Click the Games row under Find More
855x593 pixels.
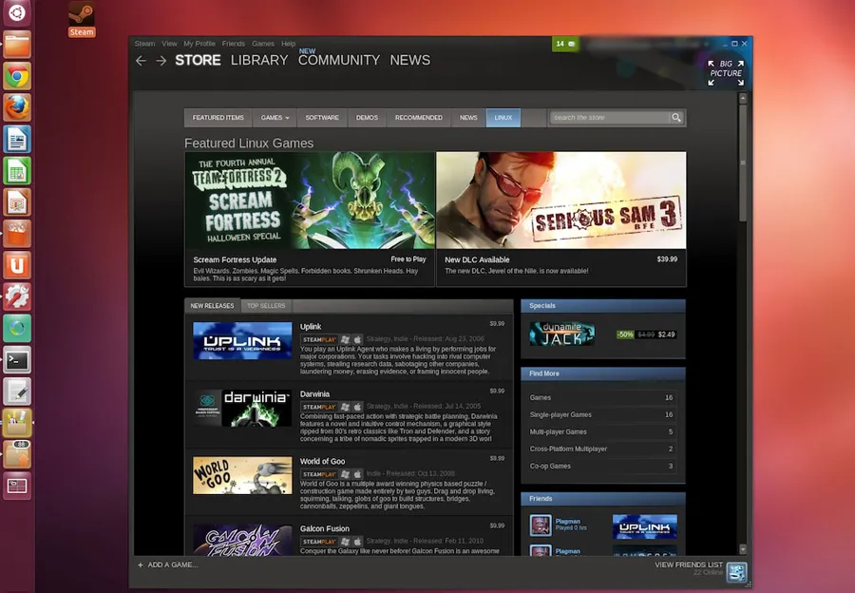[x=601, y=397]
